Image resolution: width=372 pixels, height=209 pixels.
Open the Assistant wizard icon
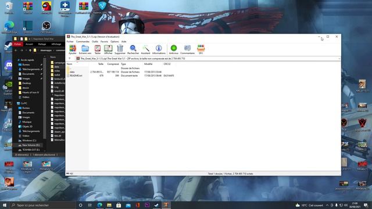[146, 49]
